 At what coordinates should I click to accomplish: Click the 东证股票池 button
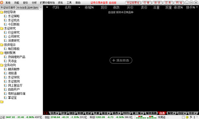(133, 3)
